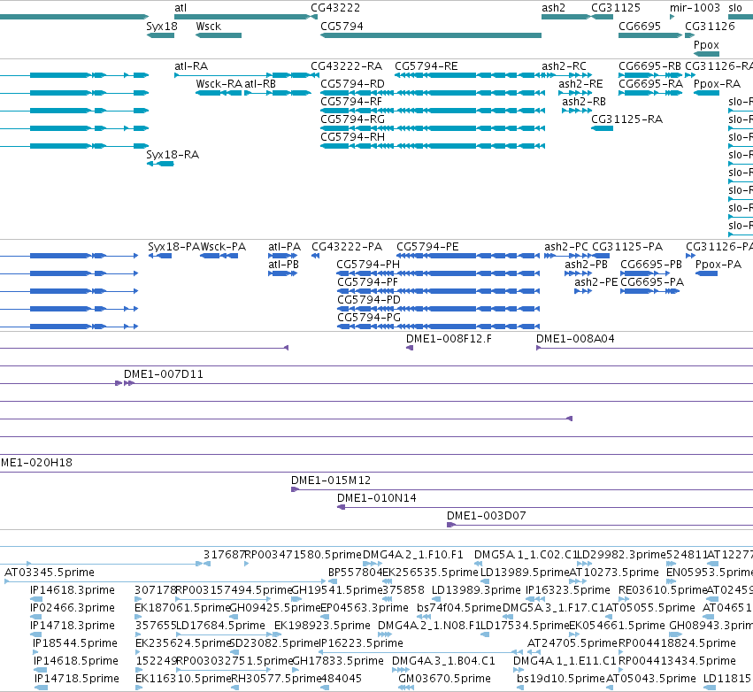Select the IP14718.5prime EST label
The image size is (753, 692).
tap(77, 679)
